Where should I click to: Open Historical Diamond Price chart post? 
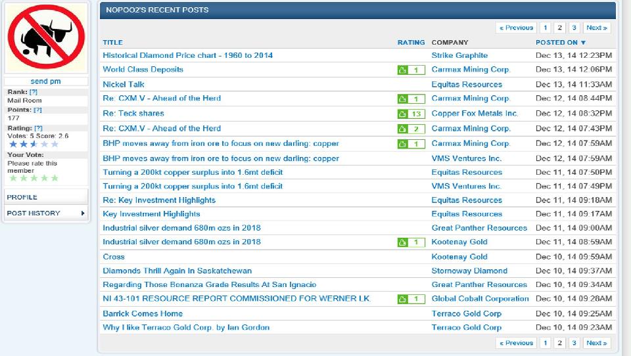[187, 56]
